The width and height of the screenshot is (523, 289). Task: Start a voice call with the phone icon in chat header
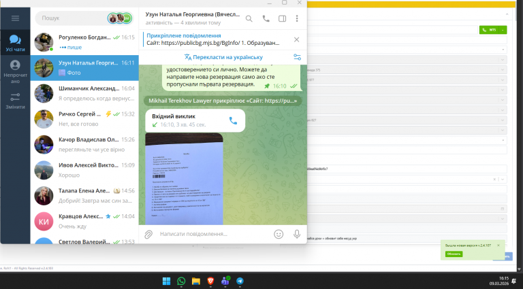click(266, 18)
